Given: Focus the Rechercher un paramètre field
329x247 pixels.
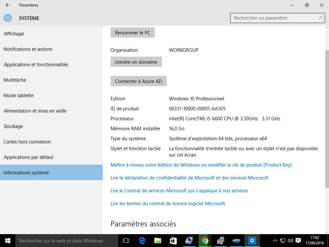Looking at the screenshot, I should click(277, 18).
